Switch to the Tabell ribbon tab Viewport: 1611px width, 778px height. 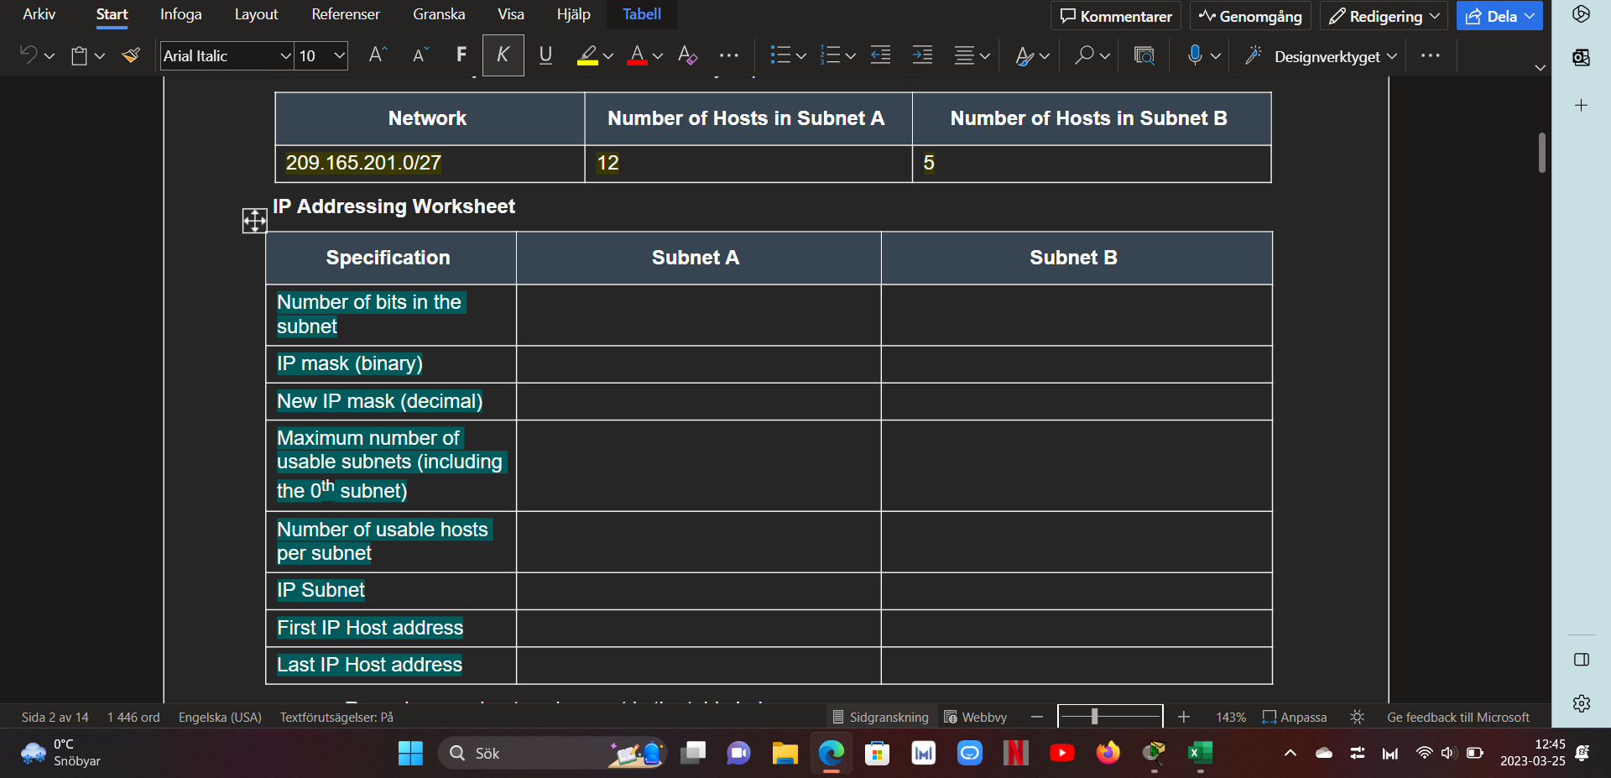[641, 14]
